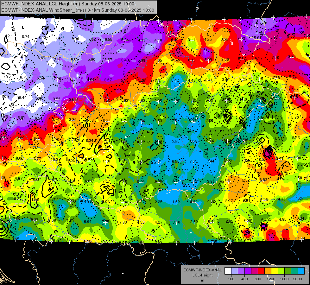This screenshot has width=310, height=285.
Task: Click the legend tick label 2000
Action: [x=298, y=279]
